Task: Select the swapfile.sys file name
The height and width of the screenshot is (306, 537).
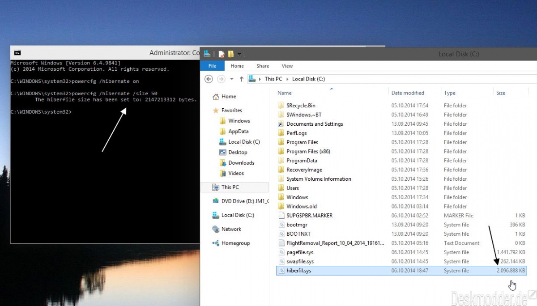Action: (300, 262)
